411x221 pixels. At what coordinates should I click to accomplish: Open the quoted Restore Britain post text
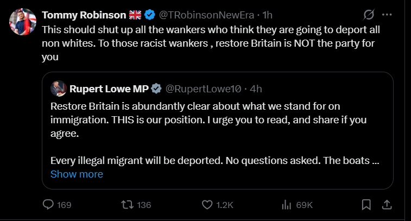pyautogui.click(x=214, y=133)
